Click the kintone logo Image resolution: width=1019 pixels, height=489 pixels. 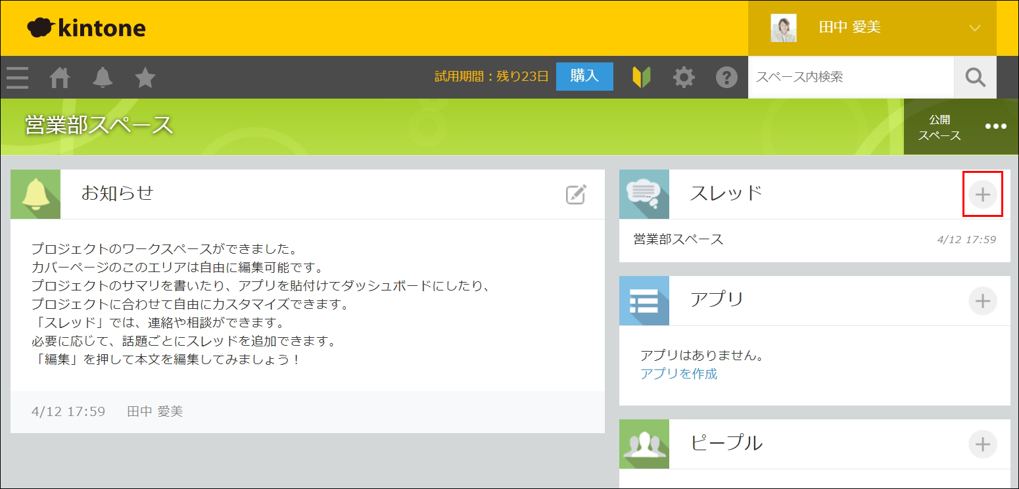coord(85,28)
